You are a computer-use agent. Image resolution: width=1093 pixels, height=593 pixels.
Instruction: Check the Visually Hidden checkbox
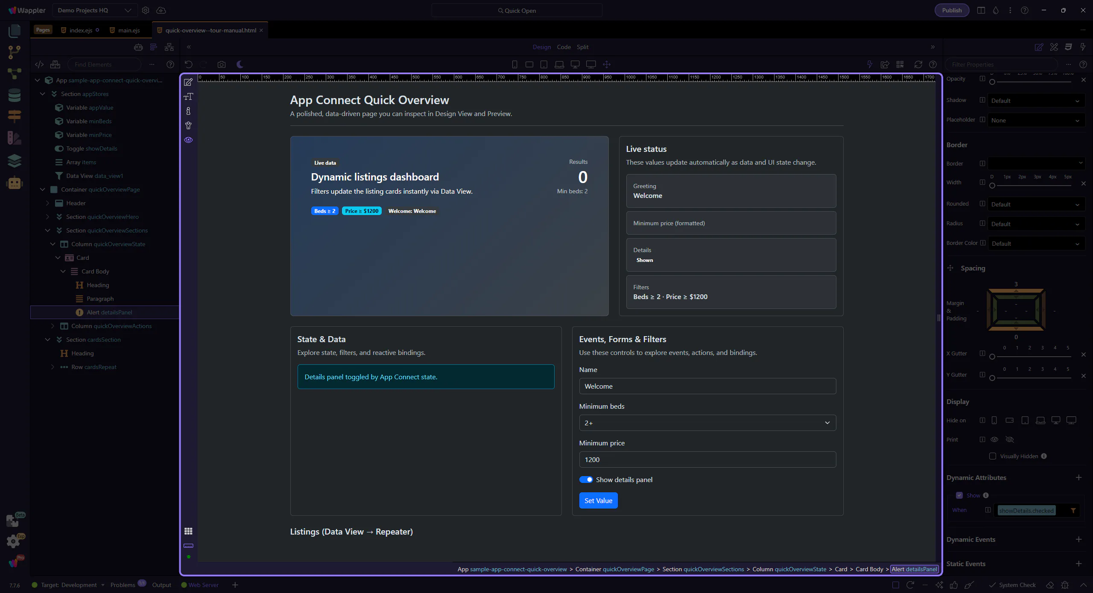click(992, 456)
